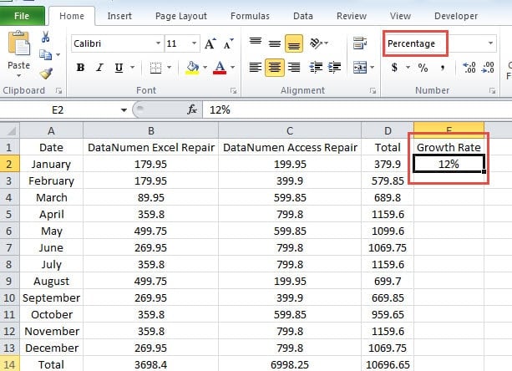512x371 pixels.
Task: Click the Orientation text-angle icon
Action: (x=316, y=43)
